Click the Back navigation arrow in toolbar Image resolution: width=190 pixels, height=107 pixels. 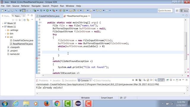pyautogui.click(x=101, y=11)
